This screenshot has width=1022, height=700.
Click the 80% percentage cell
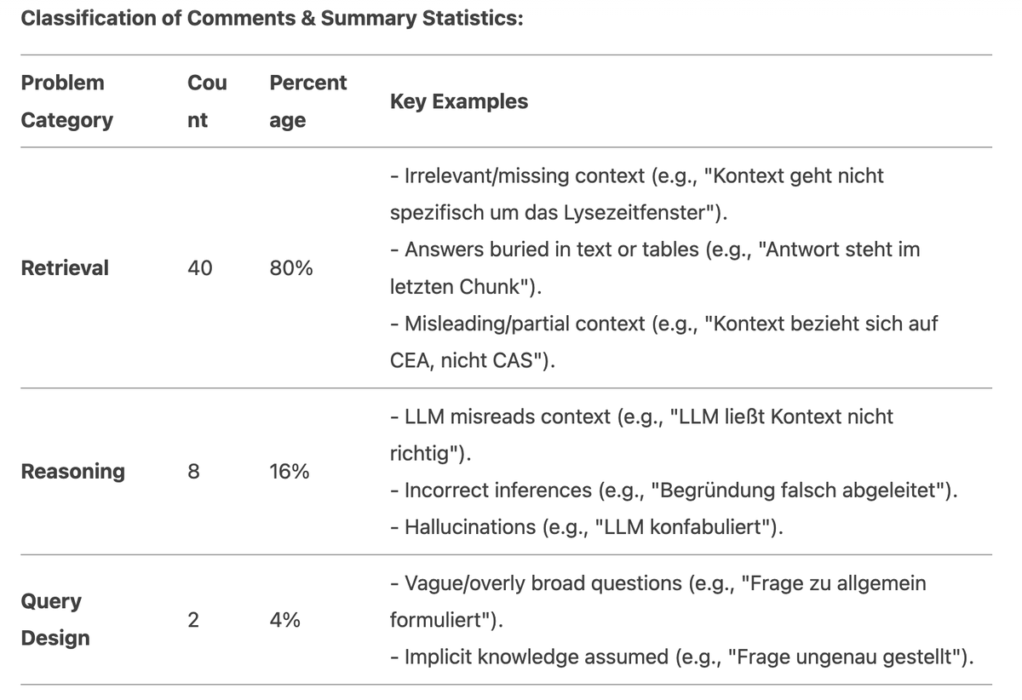coord(290,267)
